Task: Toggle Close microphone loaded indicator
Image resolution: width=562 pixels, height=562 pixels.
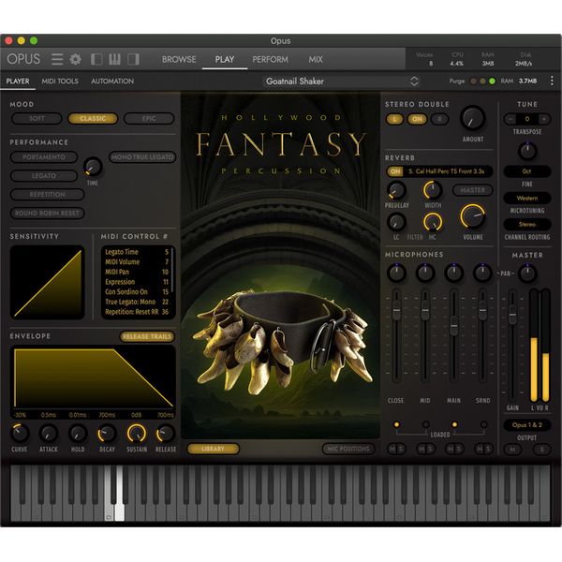Action: coord(396,424)
